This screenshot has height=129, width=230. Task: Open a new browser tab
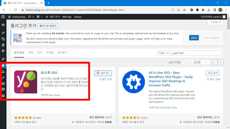(48, 3)
